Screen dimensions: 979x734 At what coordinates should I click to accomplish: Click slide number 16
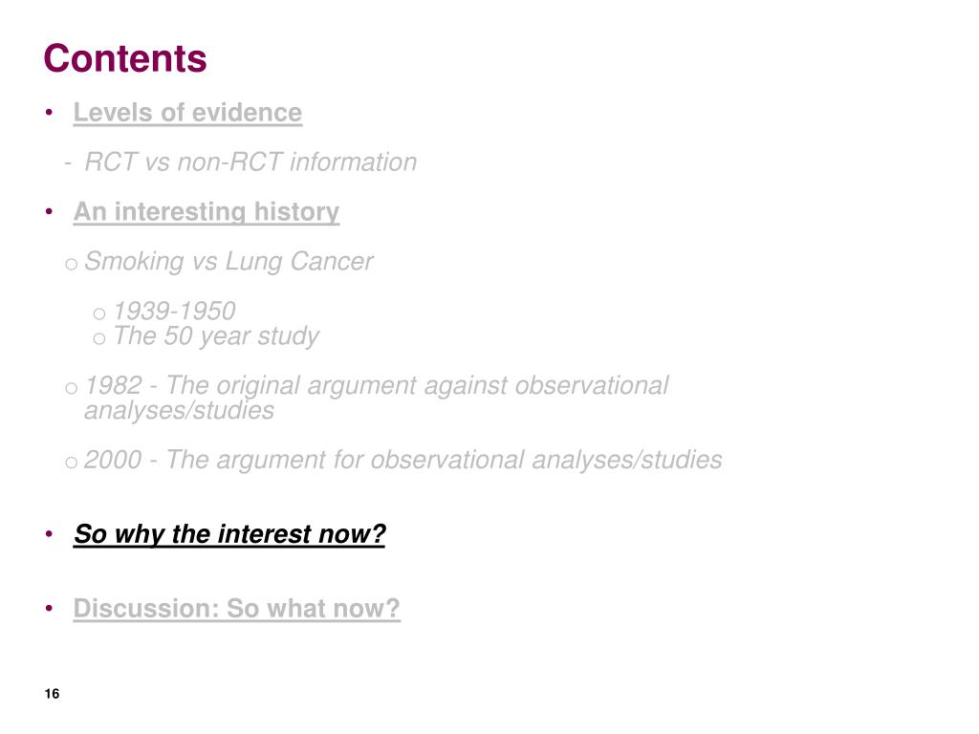52,694
